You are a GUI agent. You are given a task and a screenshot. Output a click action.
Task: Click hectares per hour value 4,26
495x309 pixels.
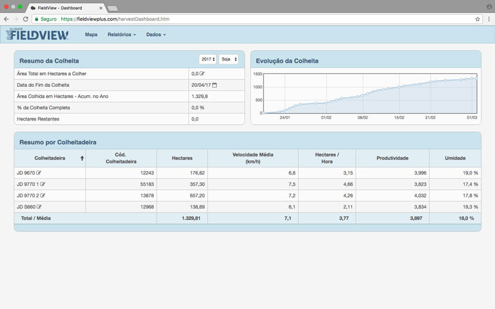pyautogui.click(x=348, y=196)
